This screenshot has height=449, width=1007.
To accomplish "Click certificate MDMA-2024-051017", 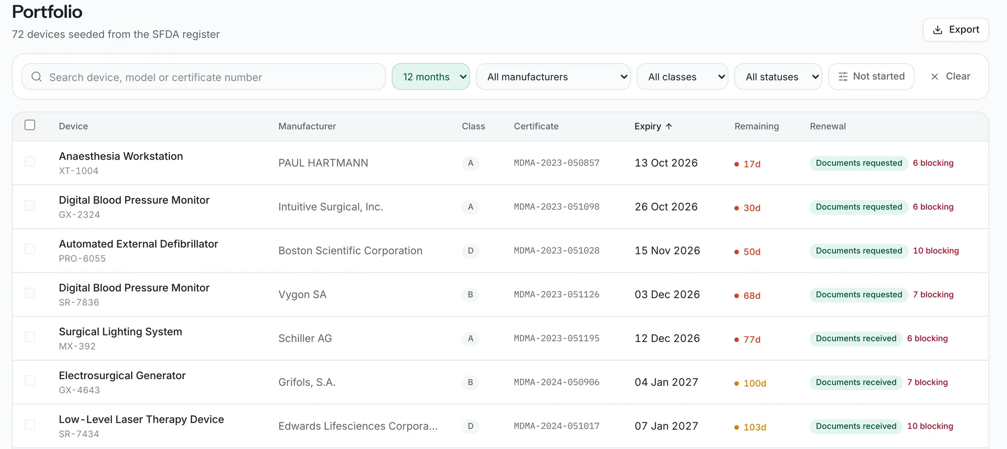I will pos(557,426).
